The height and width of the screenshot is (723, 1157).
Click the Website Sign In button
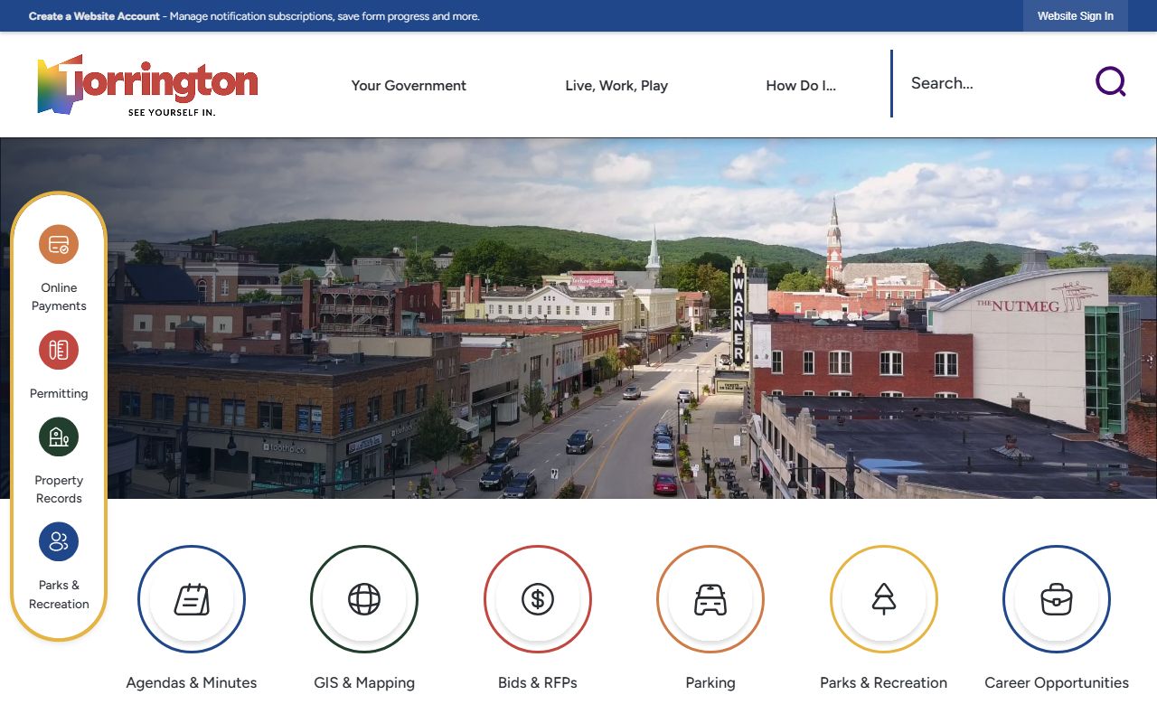tap(1075, 16)
